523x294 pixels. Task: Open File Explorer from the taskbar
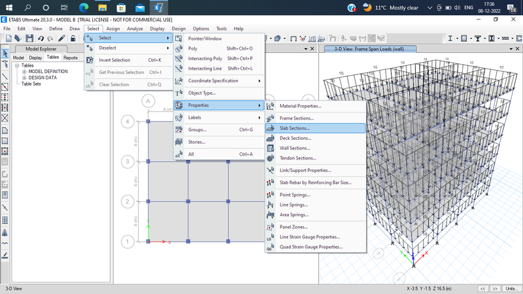point(103,7)
